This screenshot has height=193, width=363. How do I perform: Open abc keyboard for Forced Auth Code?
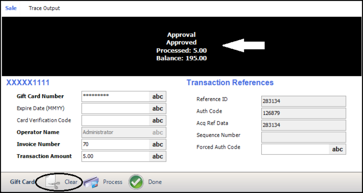click(337, 149)
